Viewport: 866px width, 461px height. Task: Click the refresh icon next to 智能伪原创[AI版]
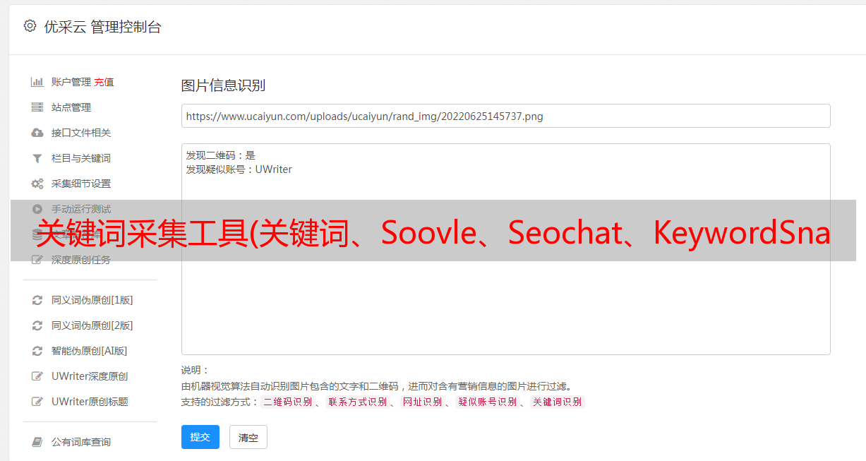pos(37,351)
